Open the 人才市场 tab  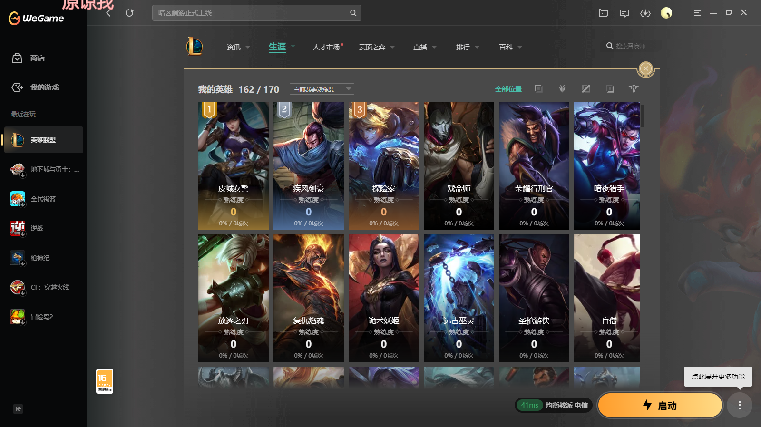click(326, 47)
